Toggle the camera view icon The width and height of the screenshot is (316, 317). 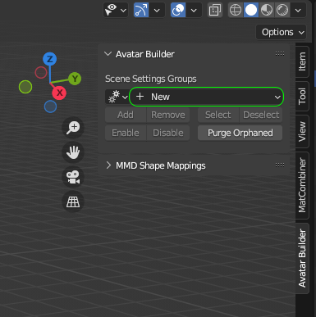[x=73, y=177]
